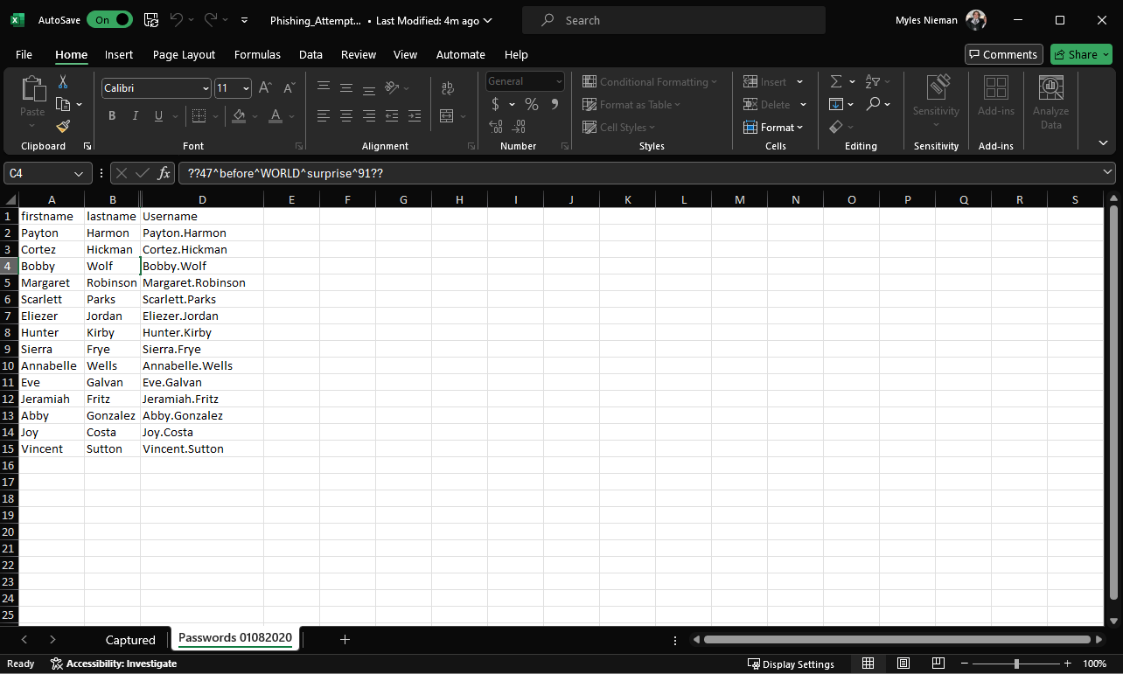Click the Comments button
The image size is (1123, 674).
tap(1003, 54)
